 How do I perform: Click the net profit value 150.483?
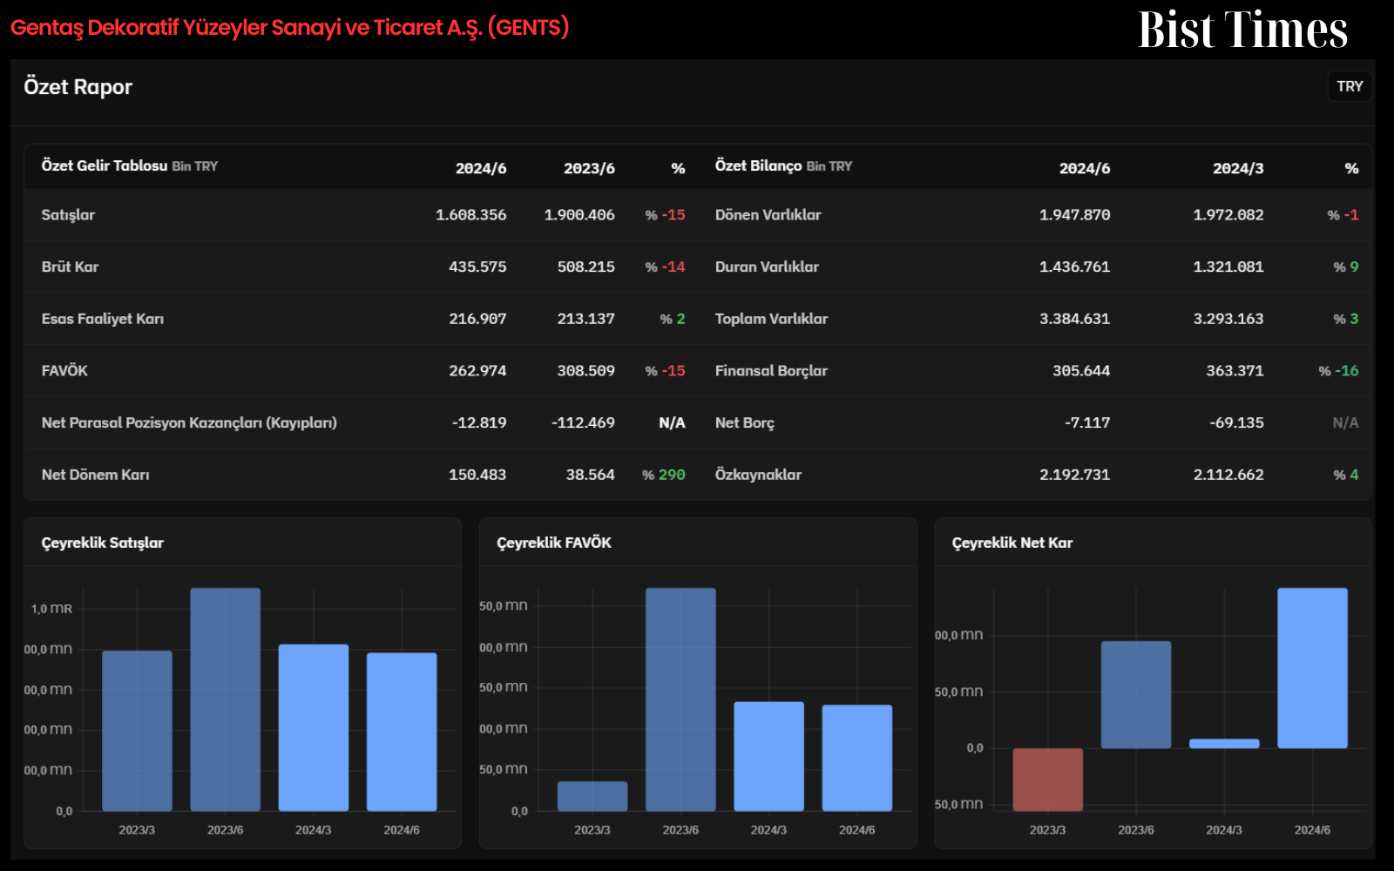(x=477, y=475)
